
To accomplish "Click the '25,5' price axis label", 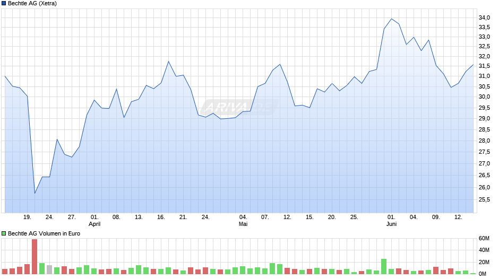I will (484, 200).
